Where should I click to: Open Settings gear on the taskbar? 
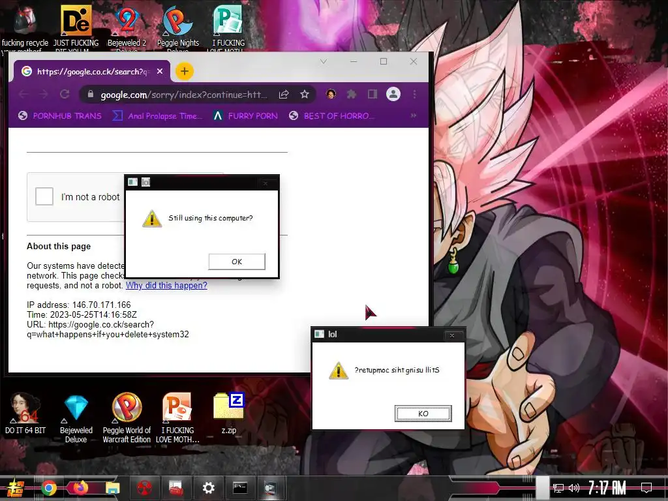(x=208, y=488)
